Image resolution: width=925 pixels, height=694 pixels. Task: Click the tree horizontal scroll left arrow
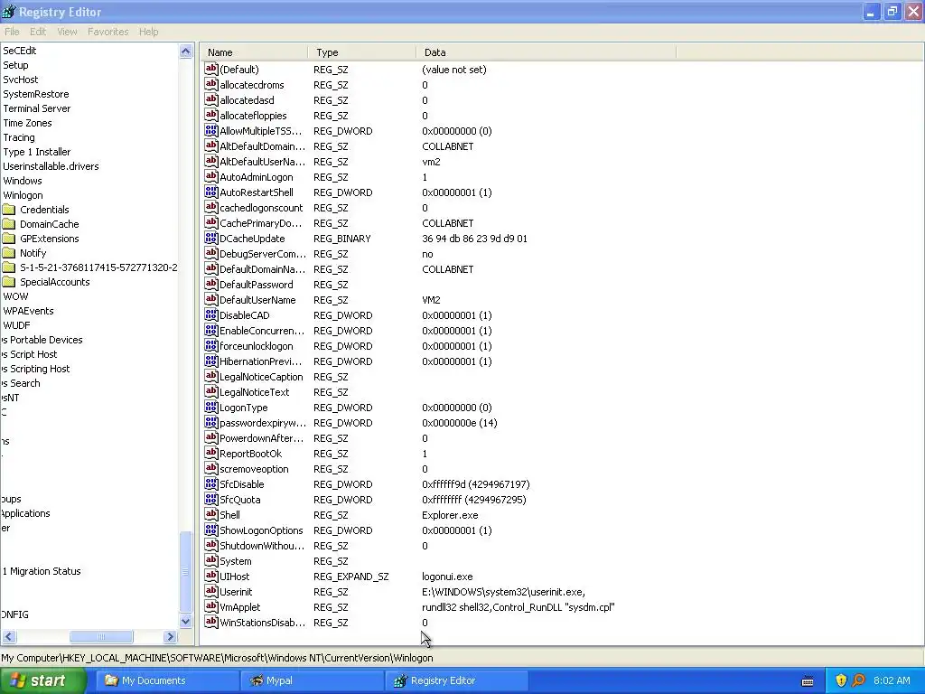coord(9,637)
